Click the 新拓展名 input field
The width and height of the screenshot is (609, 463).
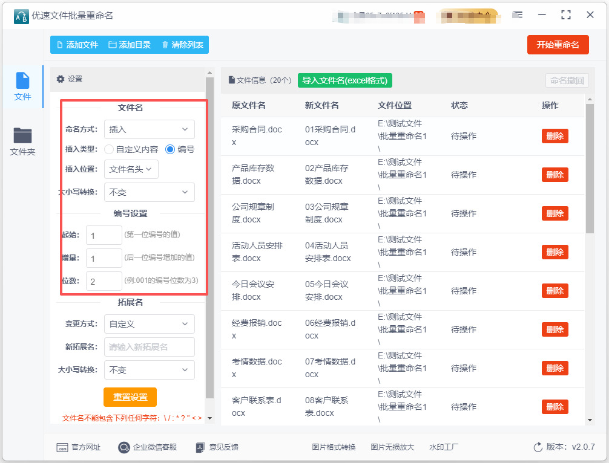149,347
